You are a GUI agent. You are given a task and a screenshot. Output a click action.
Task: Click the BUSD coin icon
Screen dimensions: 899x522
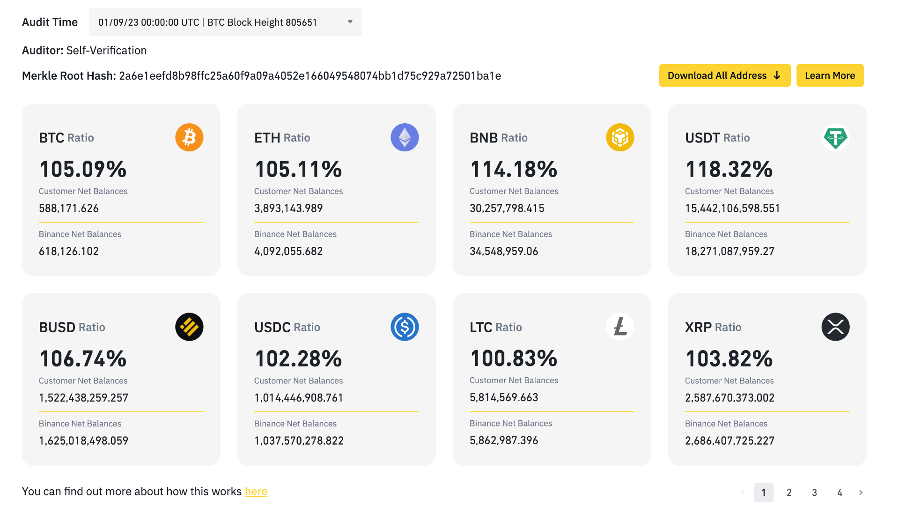pos(189,327)
